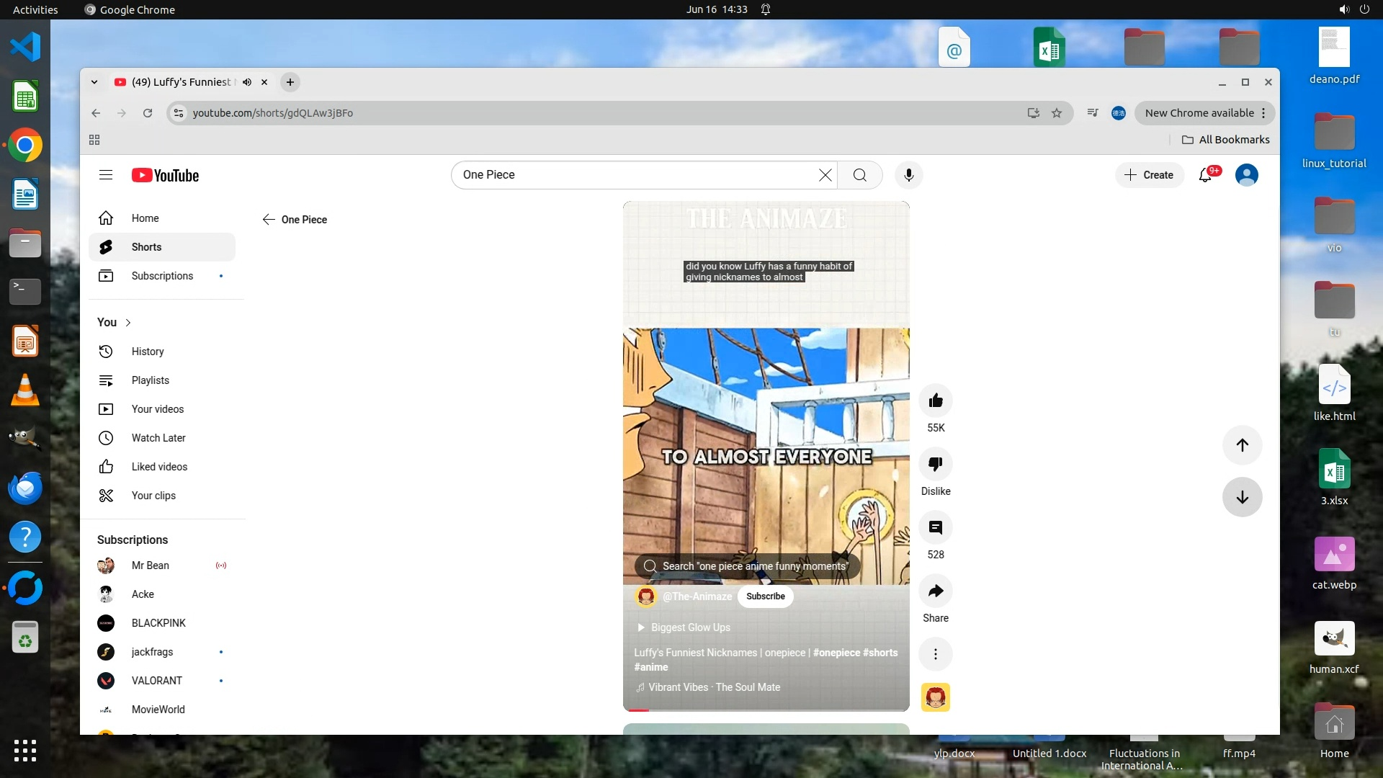The height and width of the screenshot is (778, 1383).
Task: Click the search magnifier button
Action: (859, 175)
